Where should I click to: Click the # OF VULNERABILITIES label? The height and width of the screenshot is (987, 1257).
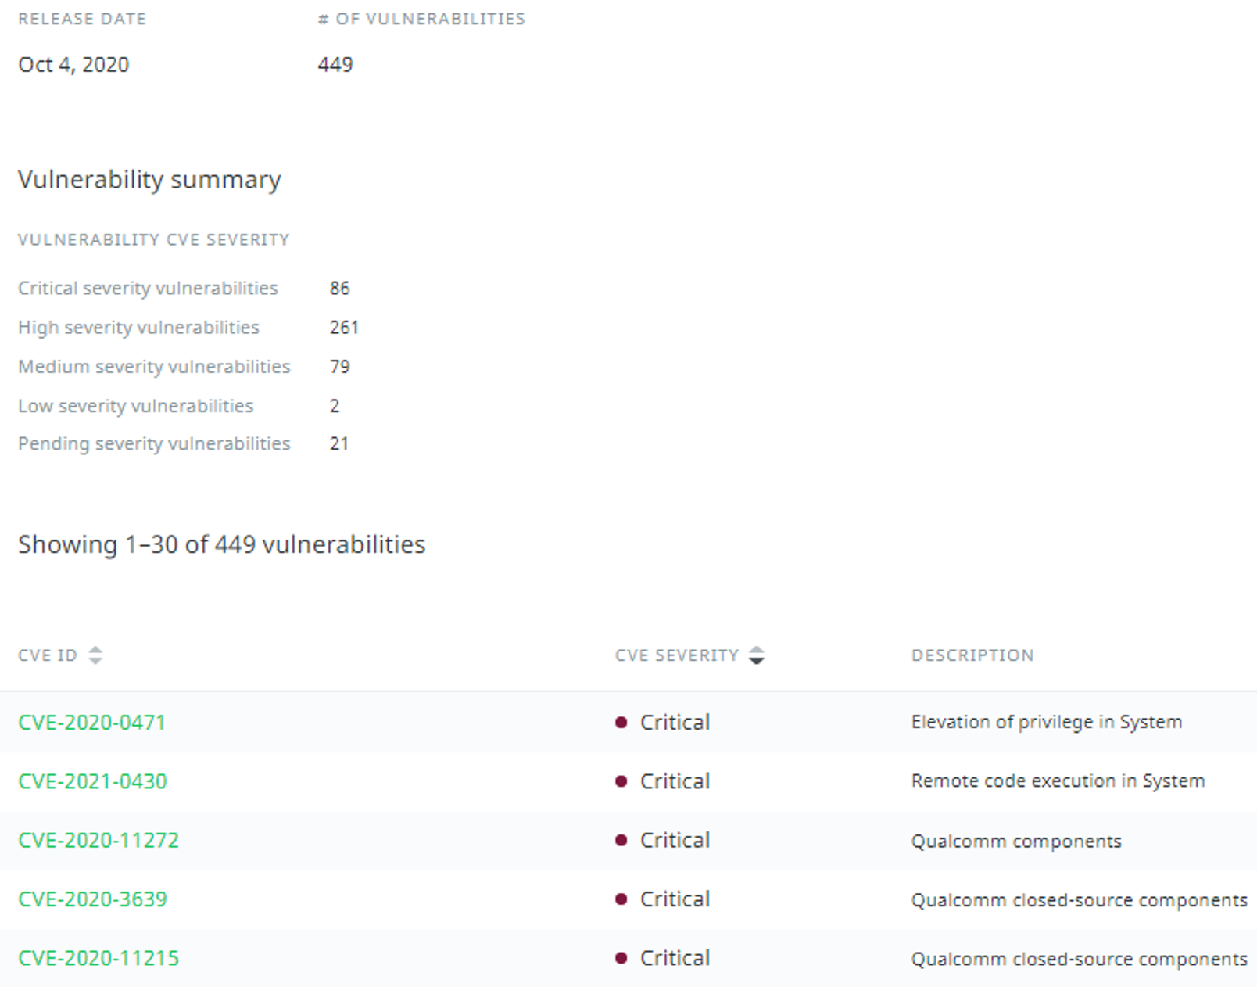pyautogui.click(x=421, y=19)
